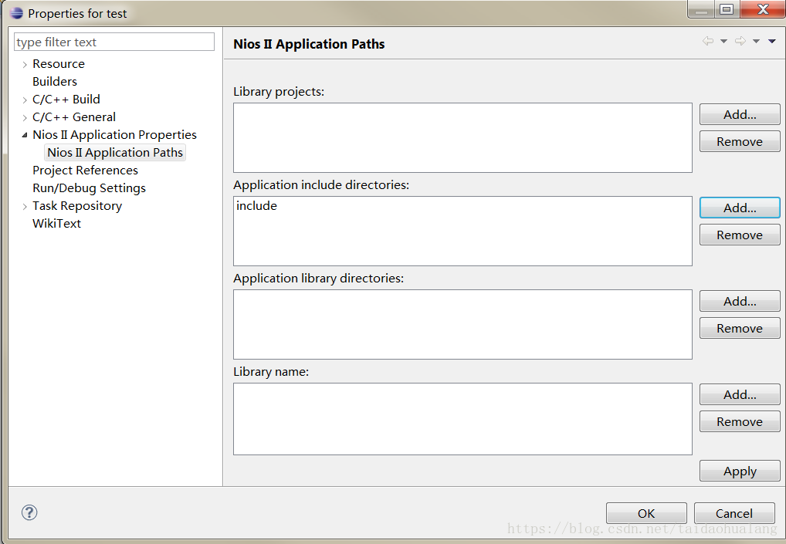Add an application library directory

(x=740, y=302)
